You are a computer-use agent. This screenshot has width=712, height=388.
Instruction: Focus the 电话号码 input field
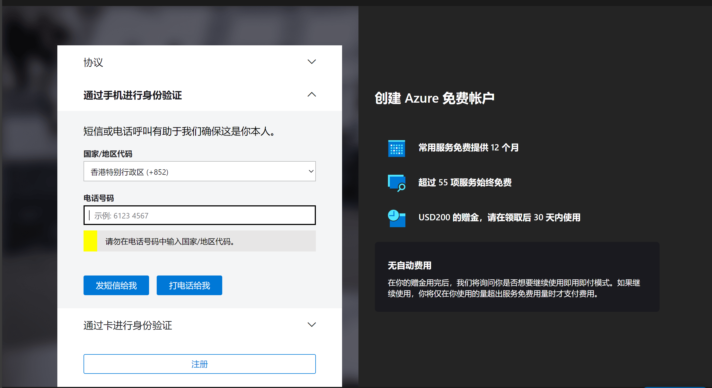point(200,215)
